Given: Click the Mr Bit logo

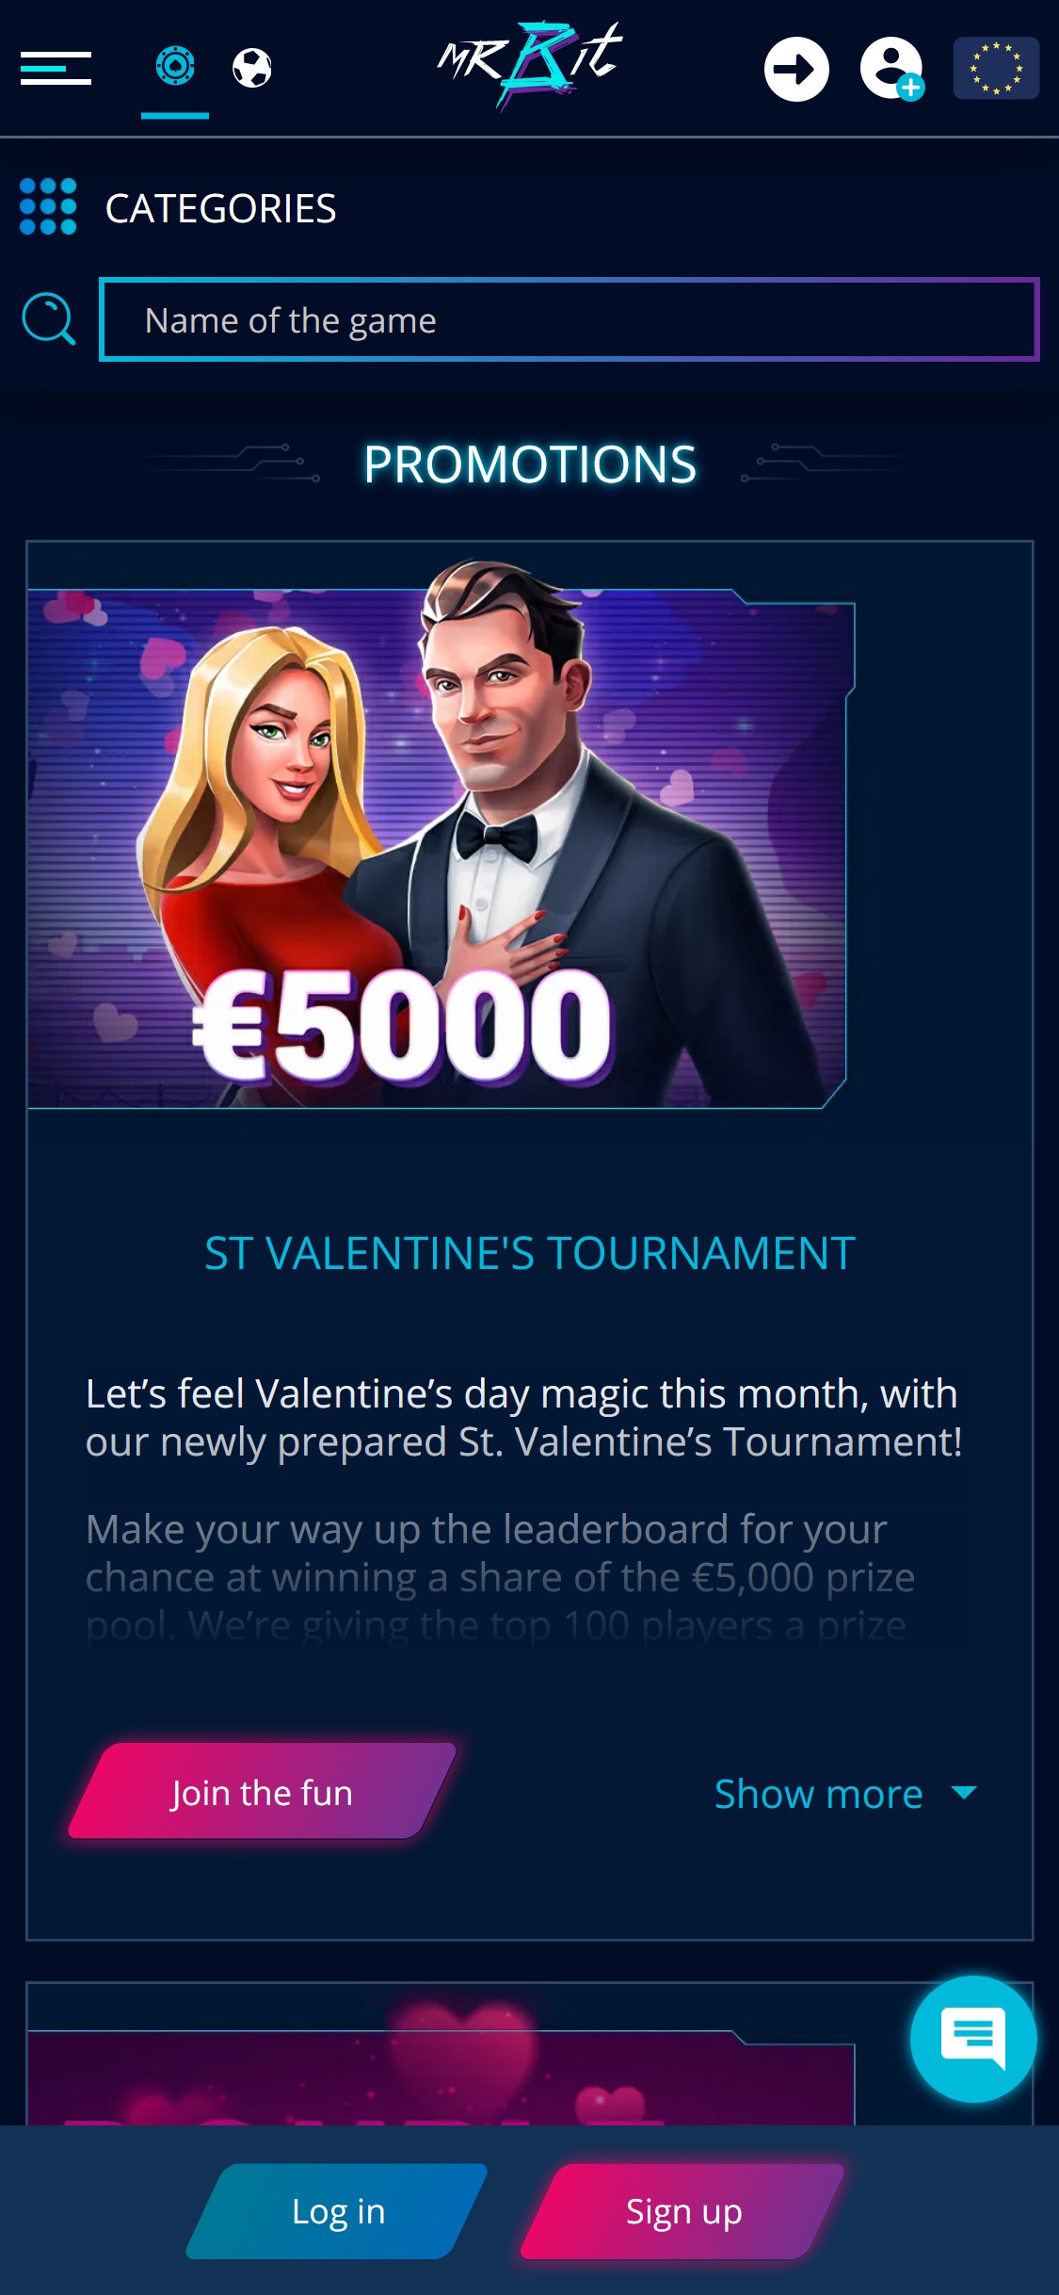Looking at the screenshot, I should pos(530,66).
